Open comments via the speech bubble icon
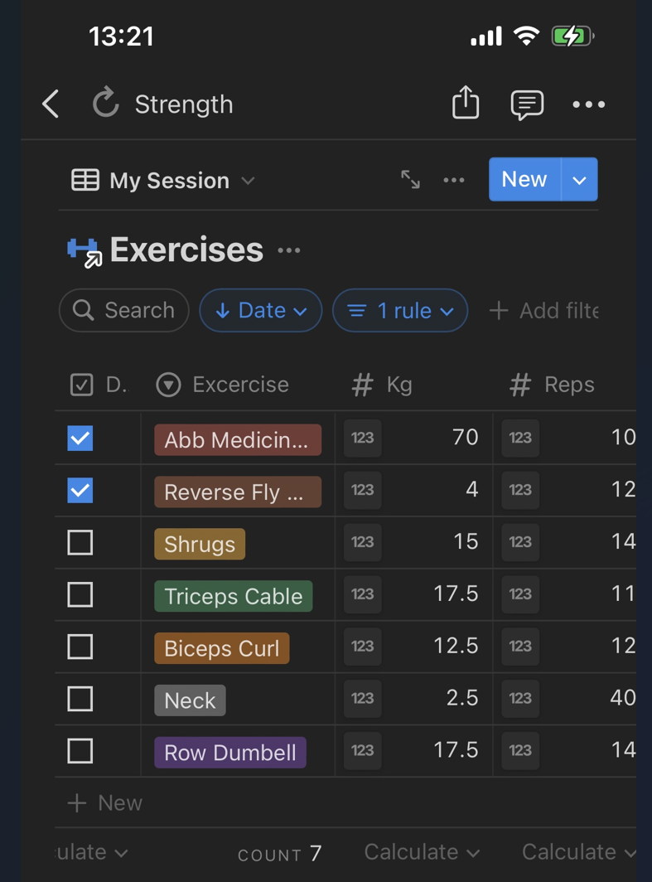652x882 pixels. tap(528, 104)
